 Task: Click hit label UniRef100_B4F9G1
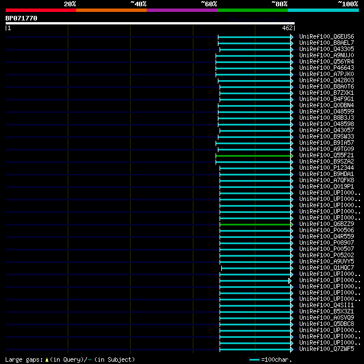click(x=326, y=99)
